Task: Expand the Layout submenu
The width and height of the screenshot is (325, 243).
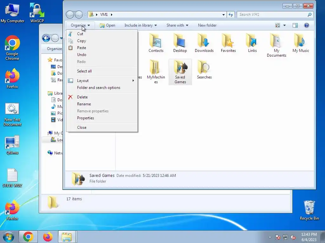Action: coord(102,81)
